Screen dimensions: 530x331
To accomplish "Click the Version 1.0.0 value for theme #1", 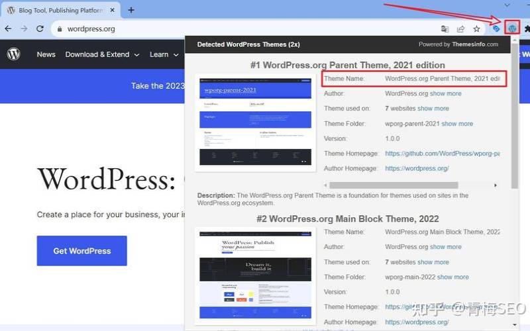I will coord(392,138).
